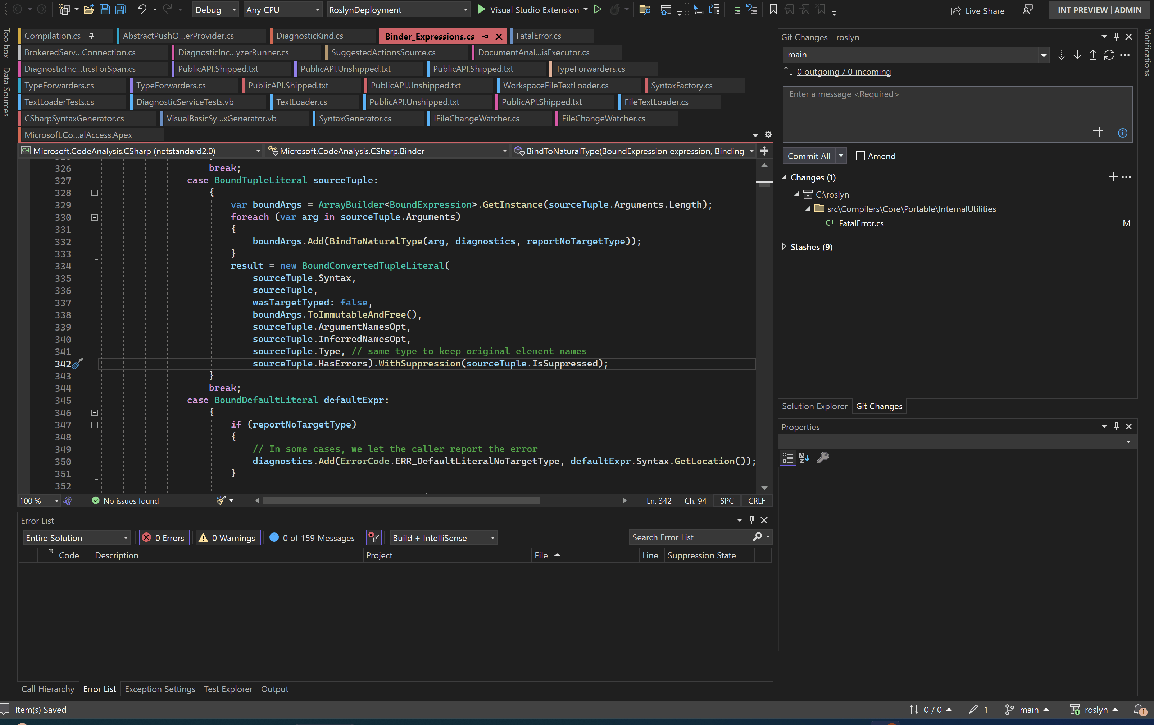Screen dimensions: 1154x725
Task: Start a Live Share session
Action: [x=978, y=10]
